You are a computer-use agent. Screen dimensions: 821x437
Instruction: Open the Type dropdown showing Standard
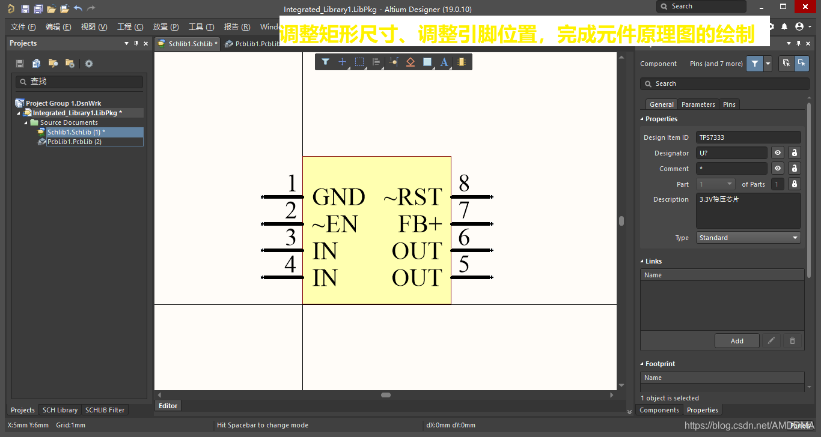(x=748, y=238)
